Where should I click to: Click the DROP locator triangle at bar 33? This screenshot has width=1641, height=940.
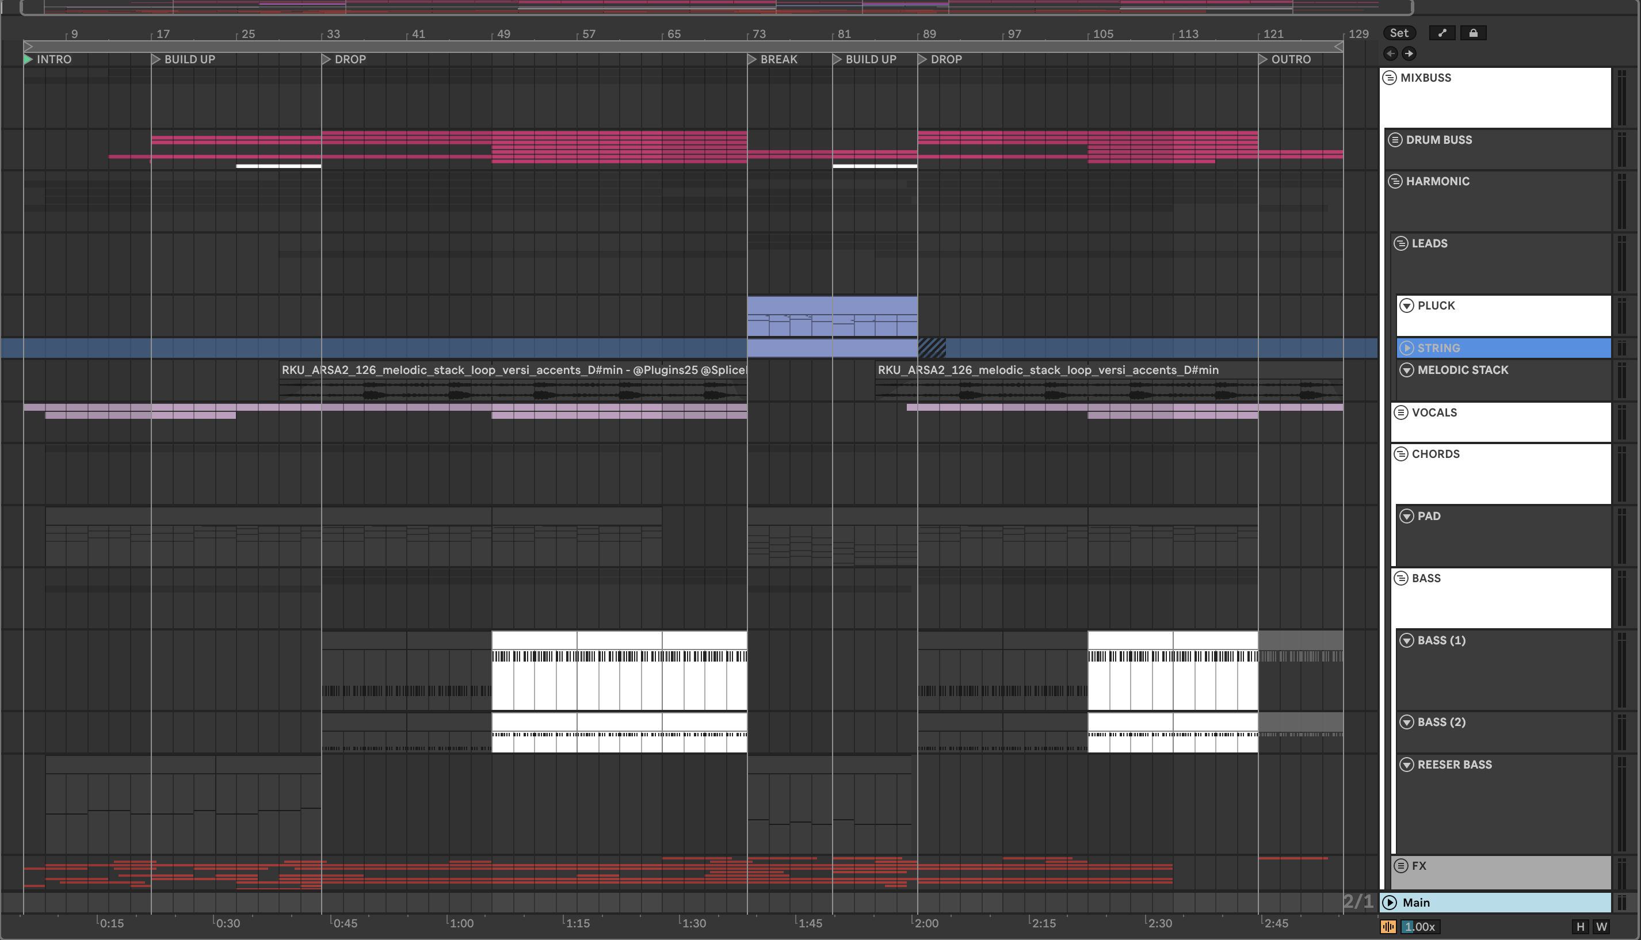click(x=326, y=59)
